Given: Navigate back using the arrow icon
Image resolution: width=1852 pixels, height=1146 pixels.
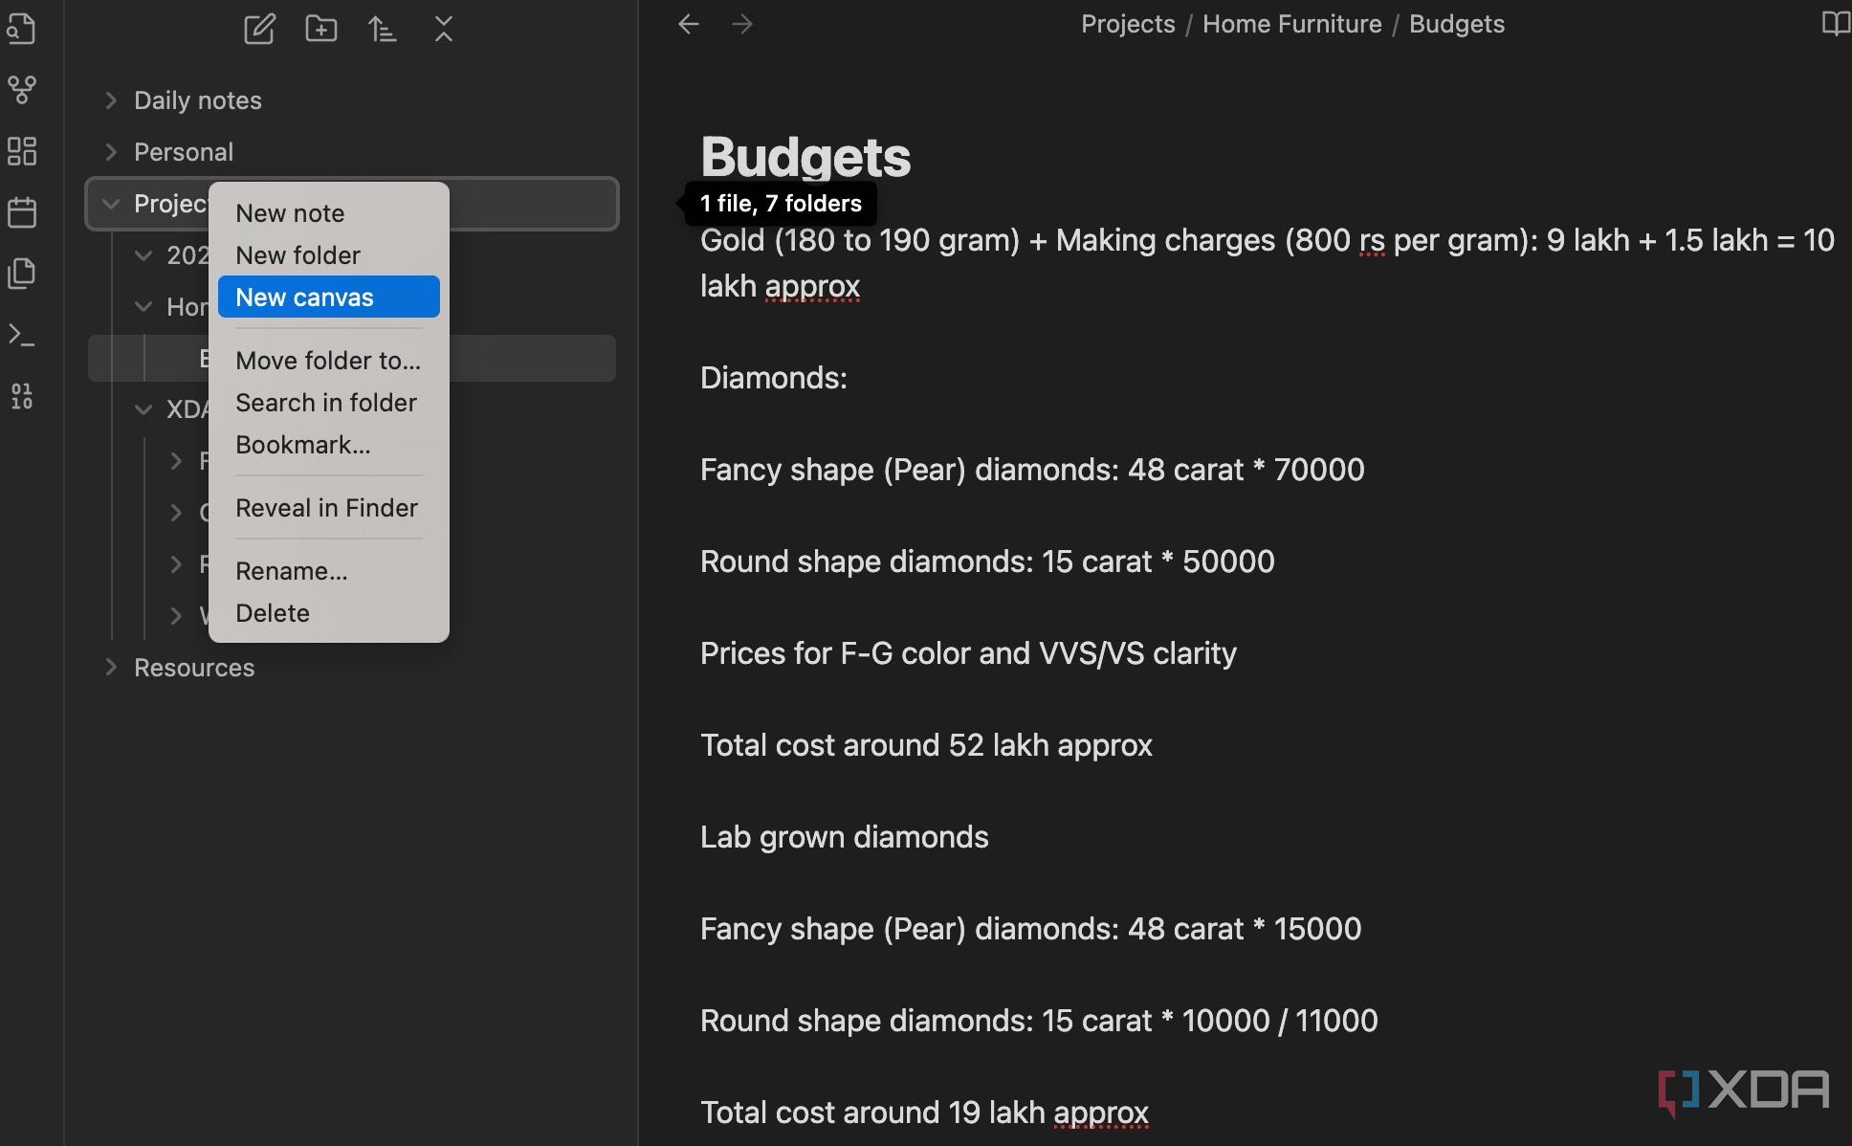Looking at the screenshot, I should tap(688, 23).
